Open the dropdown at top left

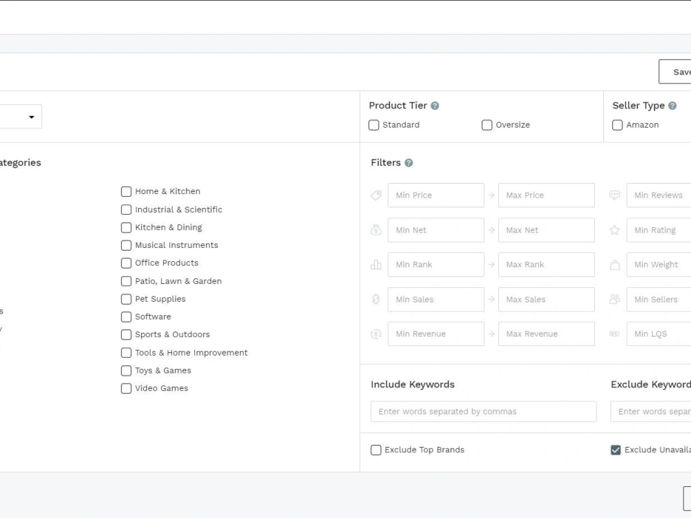coord(21,117)
